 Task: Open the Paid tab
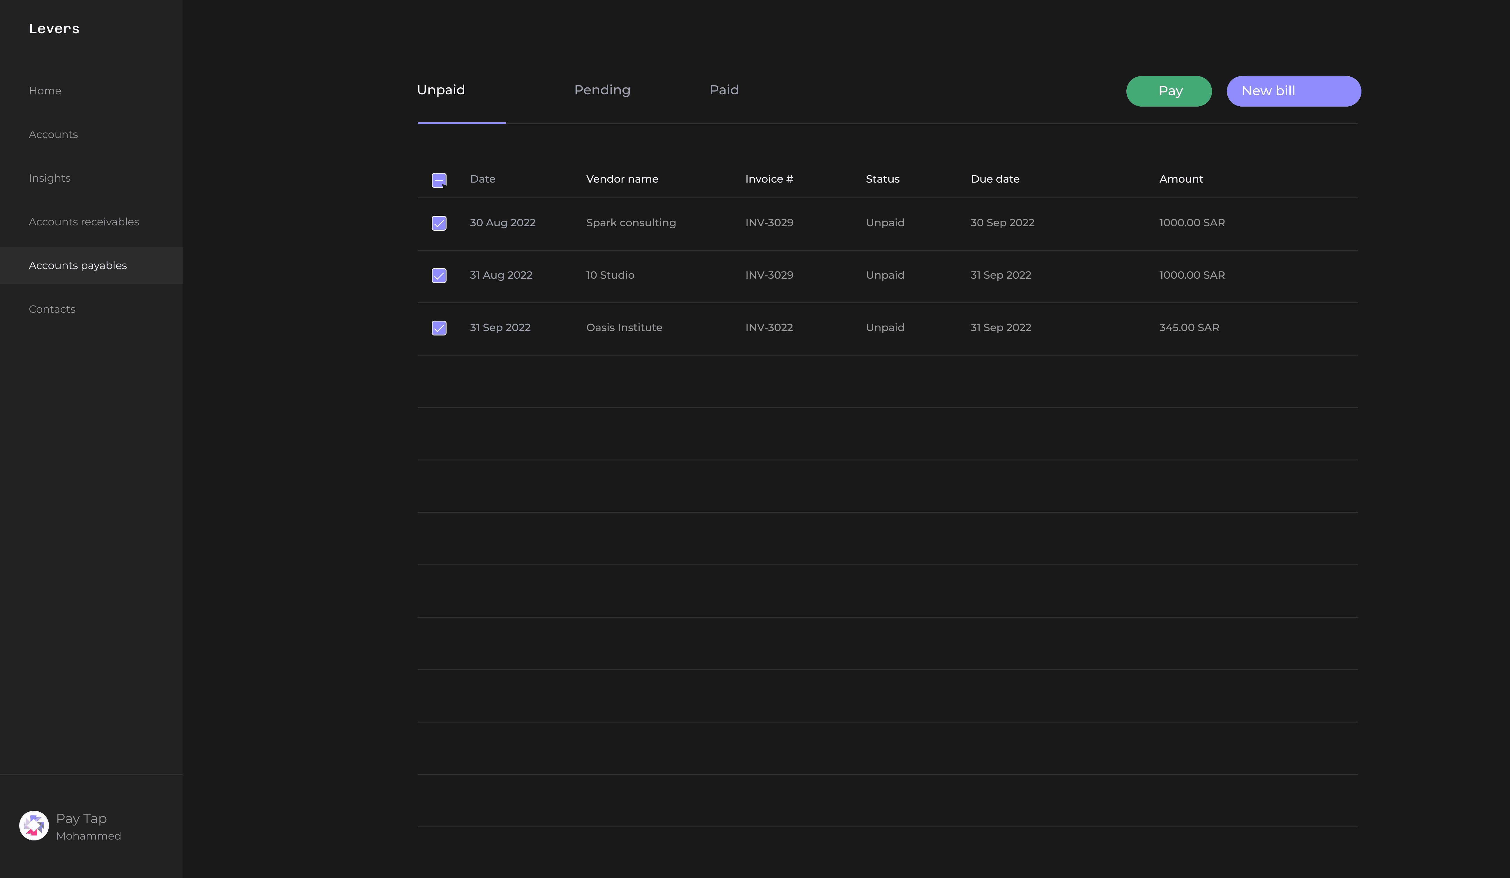point(724,90)
